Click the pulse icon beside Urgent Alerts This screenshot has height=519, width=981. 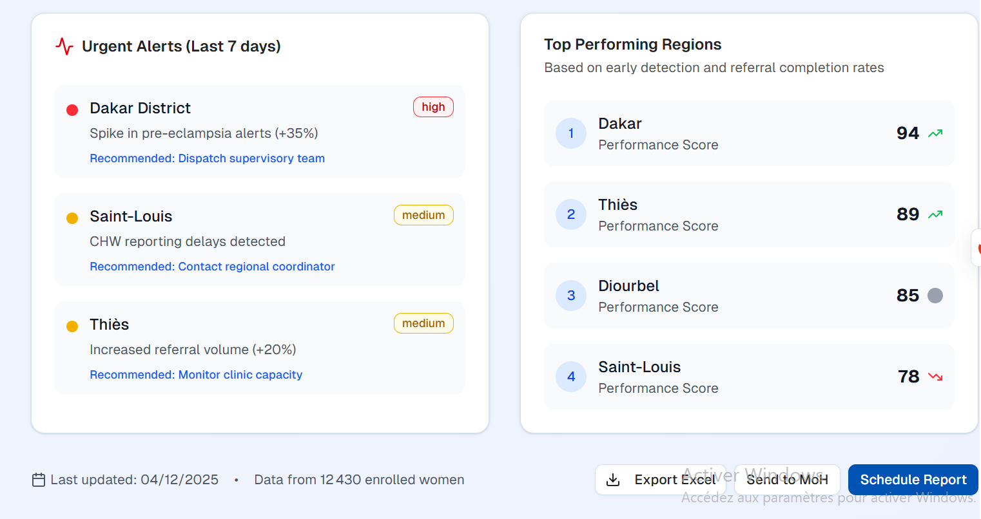click(64, 46)
